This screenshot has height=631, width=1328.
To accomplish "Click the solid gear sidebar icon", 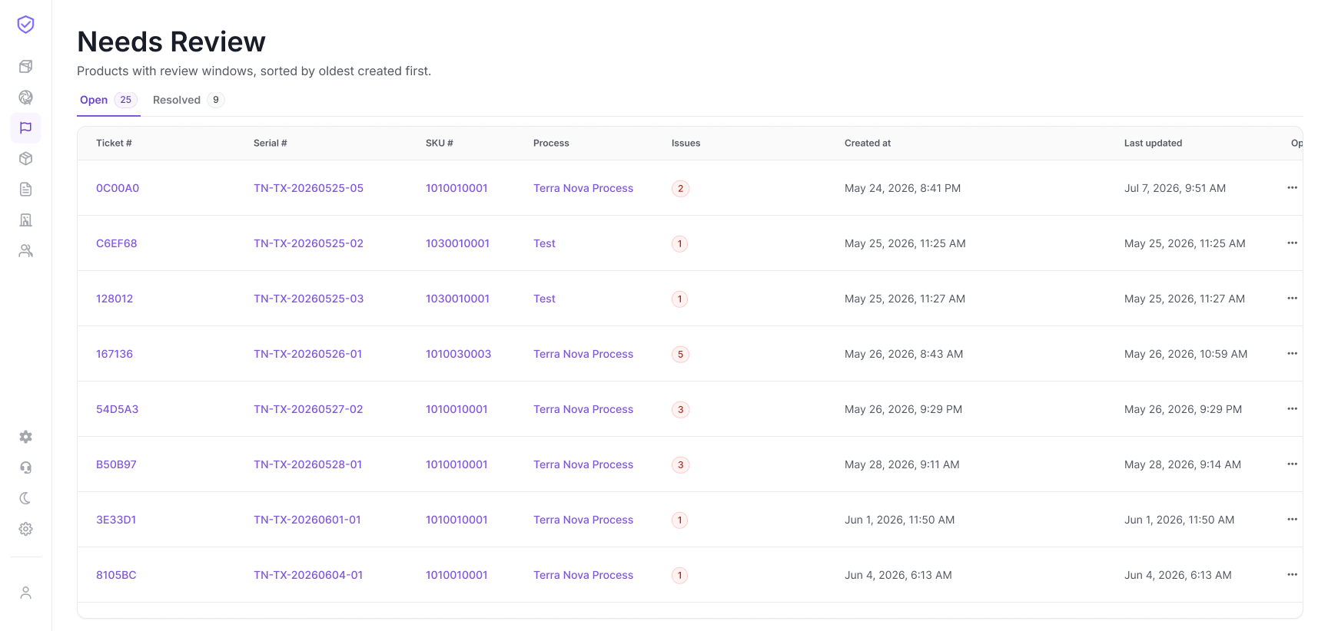I will pos(25,437).
